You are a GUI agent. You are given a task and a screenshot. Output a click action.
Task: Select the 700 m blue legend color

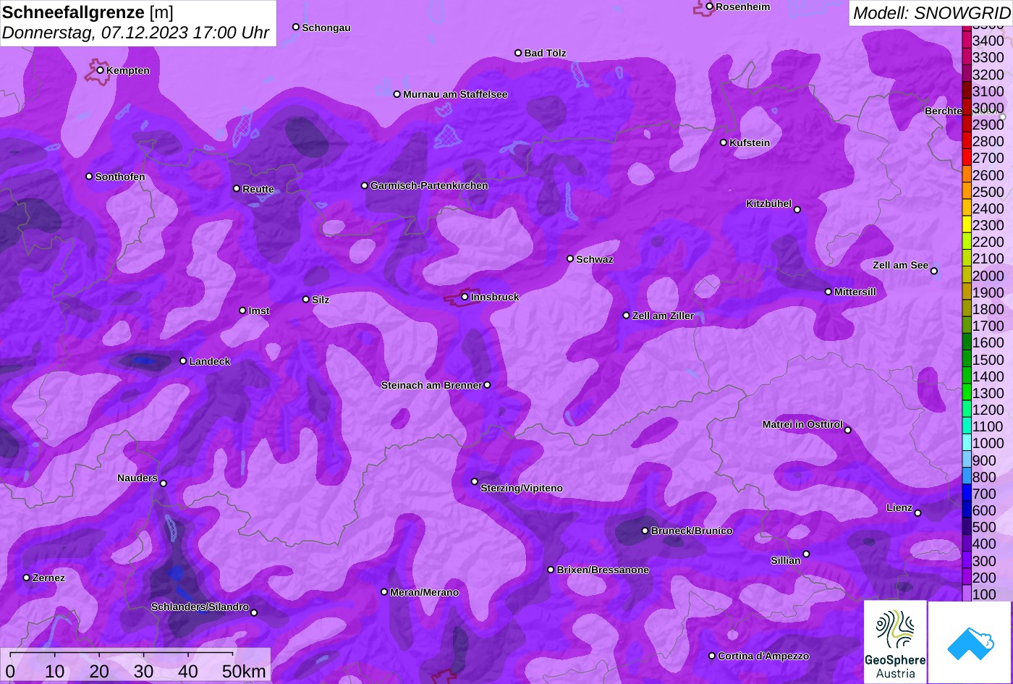pyautogui.click(x=967, y=493)
